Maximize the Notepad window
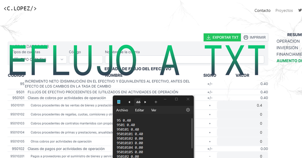The image size is (302, 158). [176, 99]
